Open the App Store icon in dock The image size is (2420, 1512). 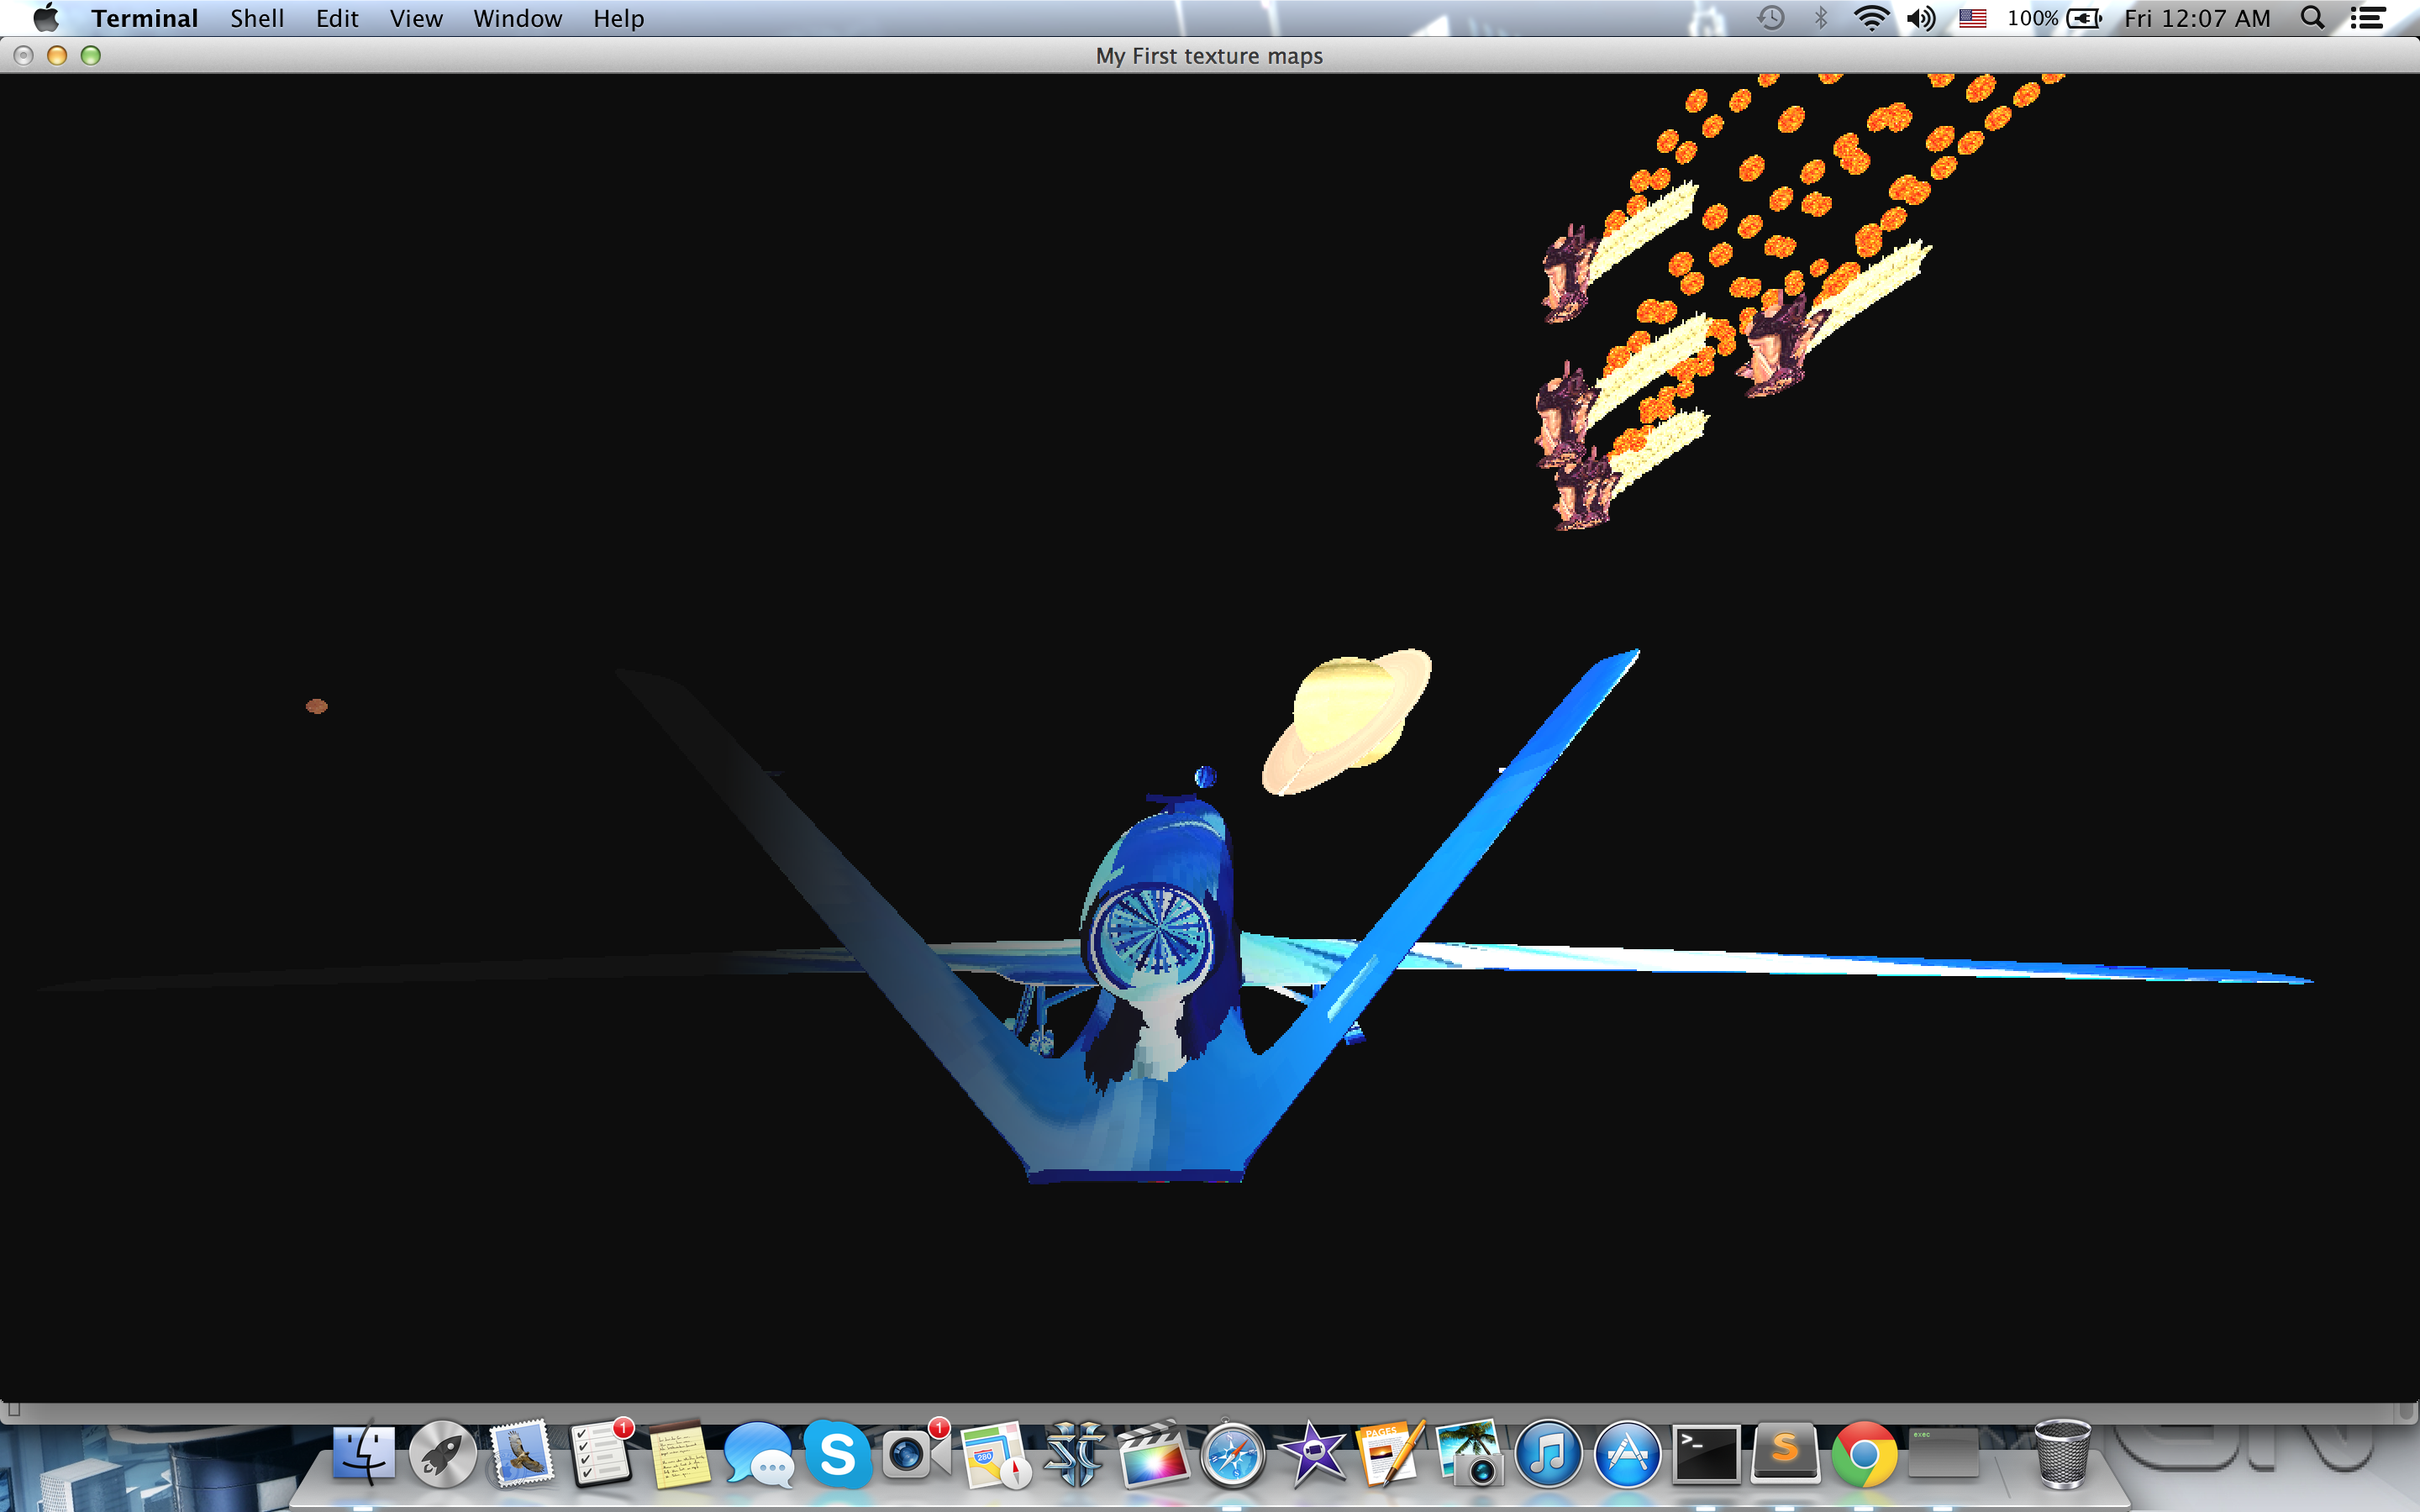coord(1627,1454)
